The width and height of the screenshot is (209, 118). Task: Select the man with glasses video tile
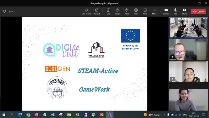[189, 50]
